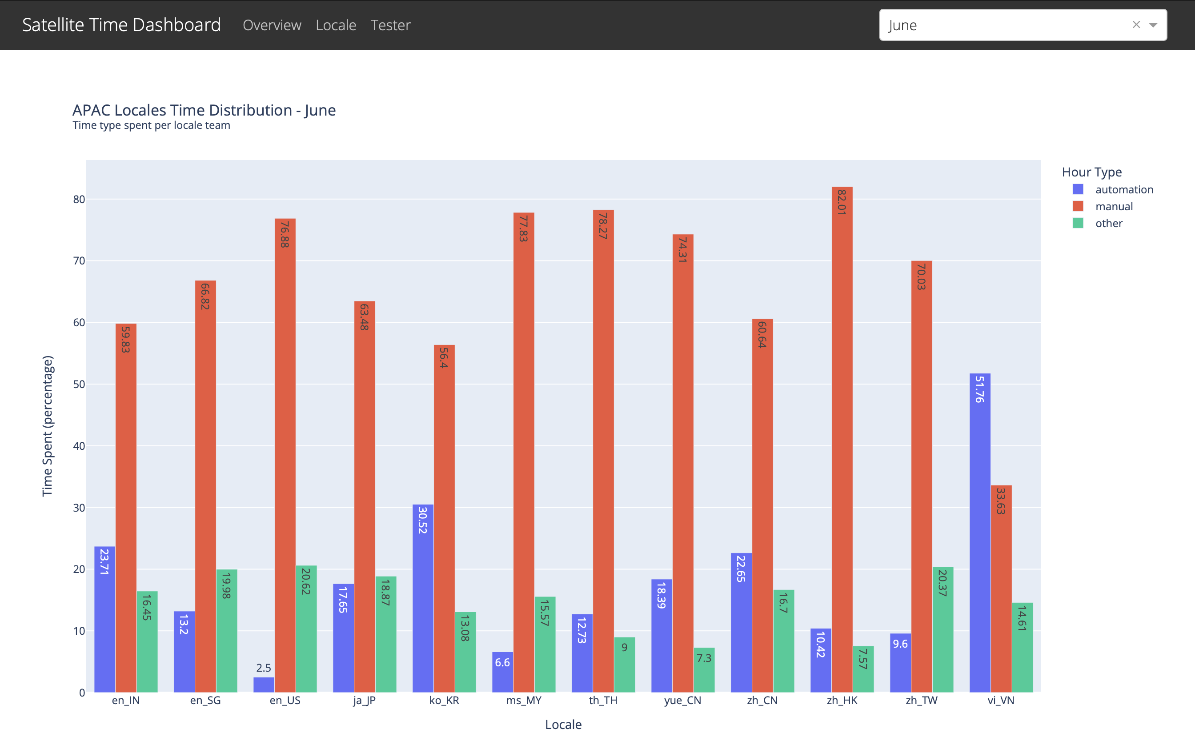Click the chart title APAC Locales Time Distribution
1195x753 pixels.
click(x=204, y=110)
